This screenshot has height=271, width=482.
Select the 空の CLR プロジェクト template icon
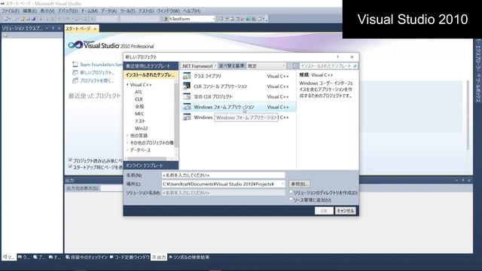tap(187, 96)
